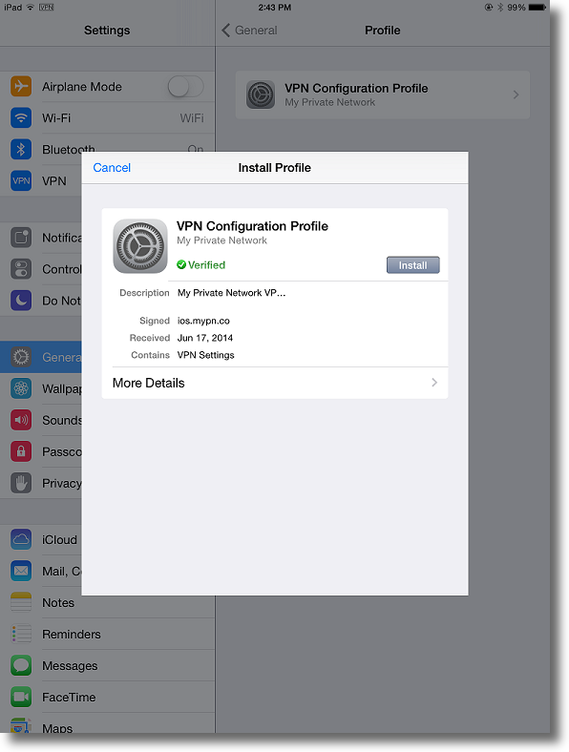Open Airplane Mode orange icon
569x752 pixels.
point(21,87)
